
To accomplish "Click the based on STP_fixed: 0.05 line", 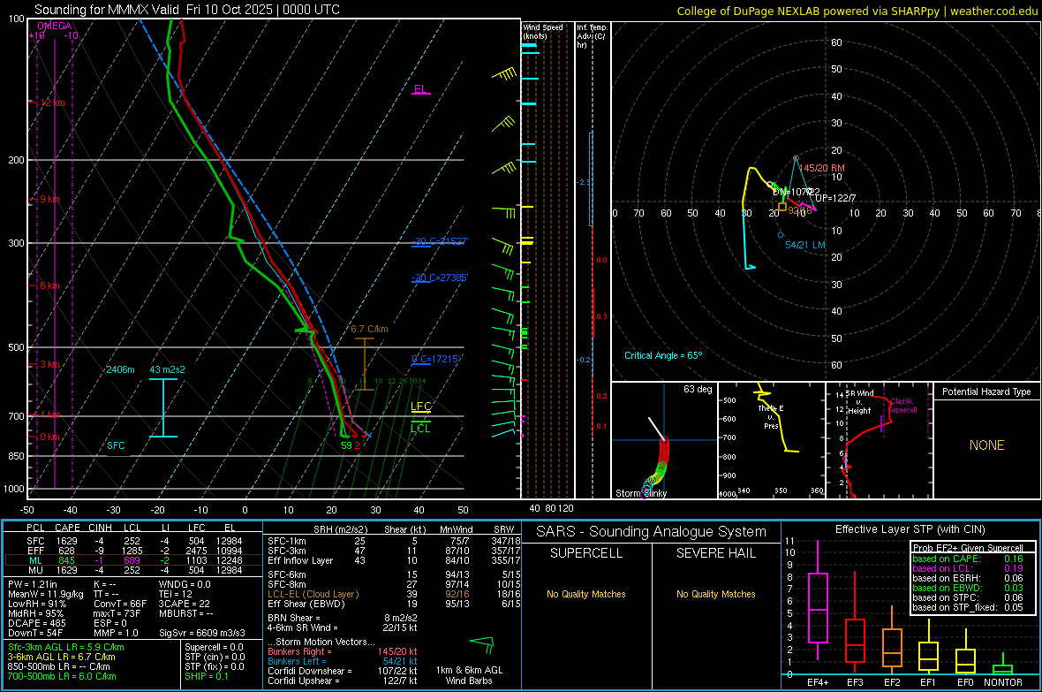I will pos(968,607).
